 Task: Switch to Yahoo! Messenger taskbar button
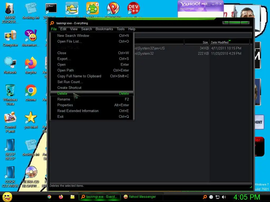[x=142, y=197]
